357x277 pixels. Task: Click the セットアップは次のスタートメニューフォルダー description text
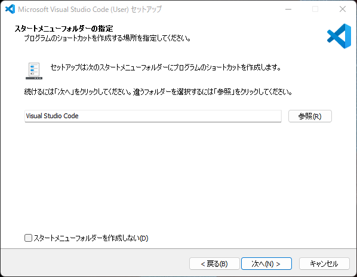[165, 67]
